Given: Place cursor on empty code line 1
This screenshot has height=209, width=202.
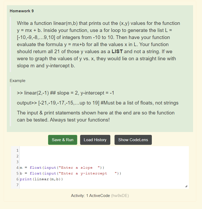Looking at the screenshot, I should [x=104, y=151].
